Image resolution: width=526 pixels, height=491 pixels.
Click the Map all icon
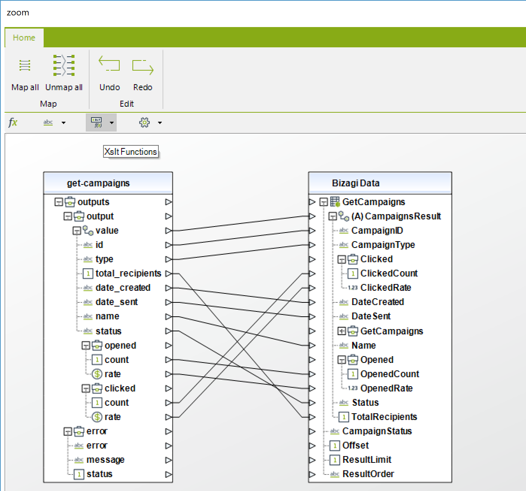tap(25, 65)
